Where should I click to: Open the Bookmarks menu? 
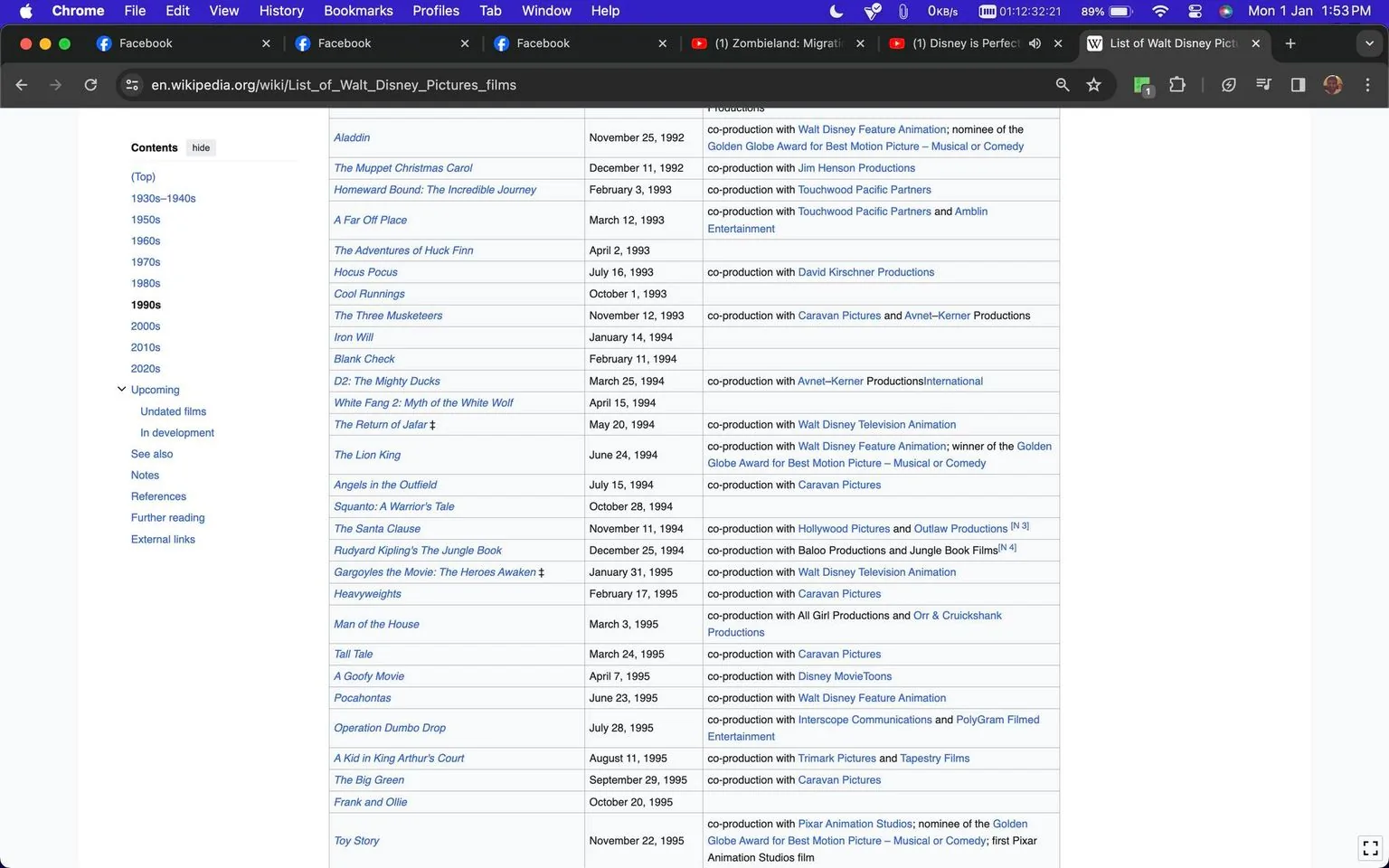(x=358, y=11)
